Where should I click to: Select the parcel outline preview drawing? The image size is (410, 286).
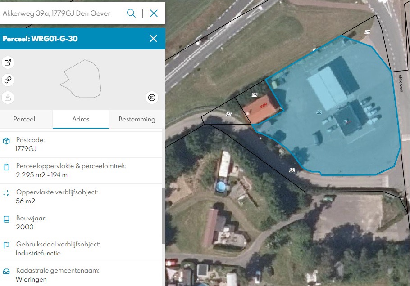point(81,80)
